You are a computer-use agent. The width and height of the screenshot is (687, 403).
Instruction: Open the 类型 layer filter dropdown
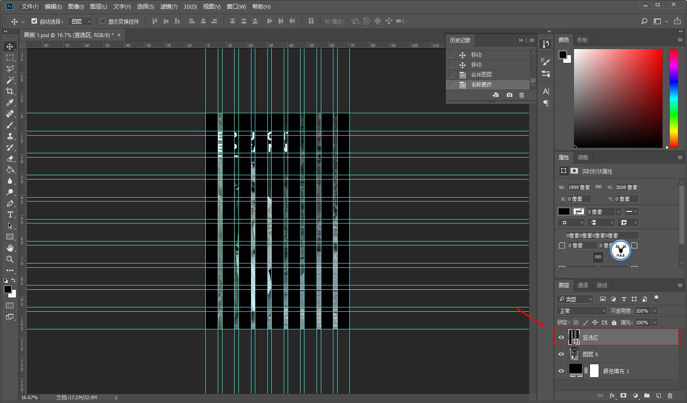pos(575,299)
